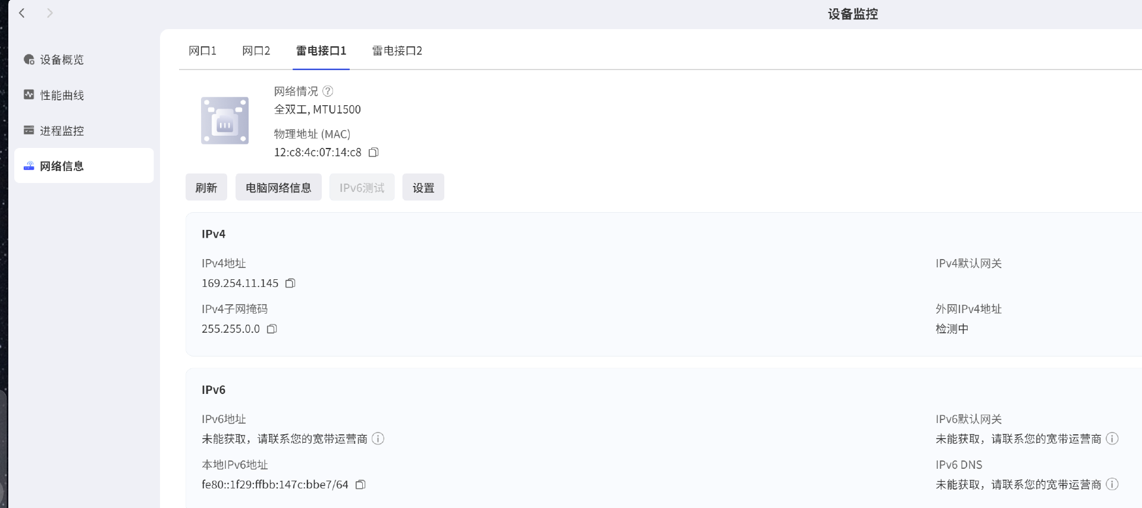
Task: Open the 雷电接口2 tab
Action: [397, 51]
